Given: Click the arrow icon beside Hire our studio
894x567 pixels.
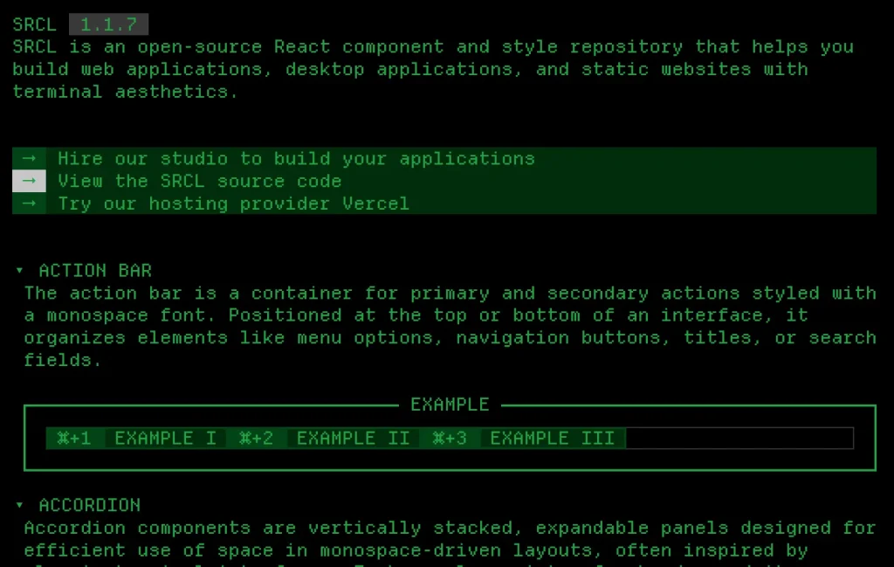Looking at the screenshot, I should [x=29, y=158].
